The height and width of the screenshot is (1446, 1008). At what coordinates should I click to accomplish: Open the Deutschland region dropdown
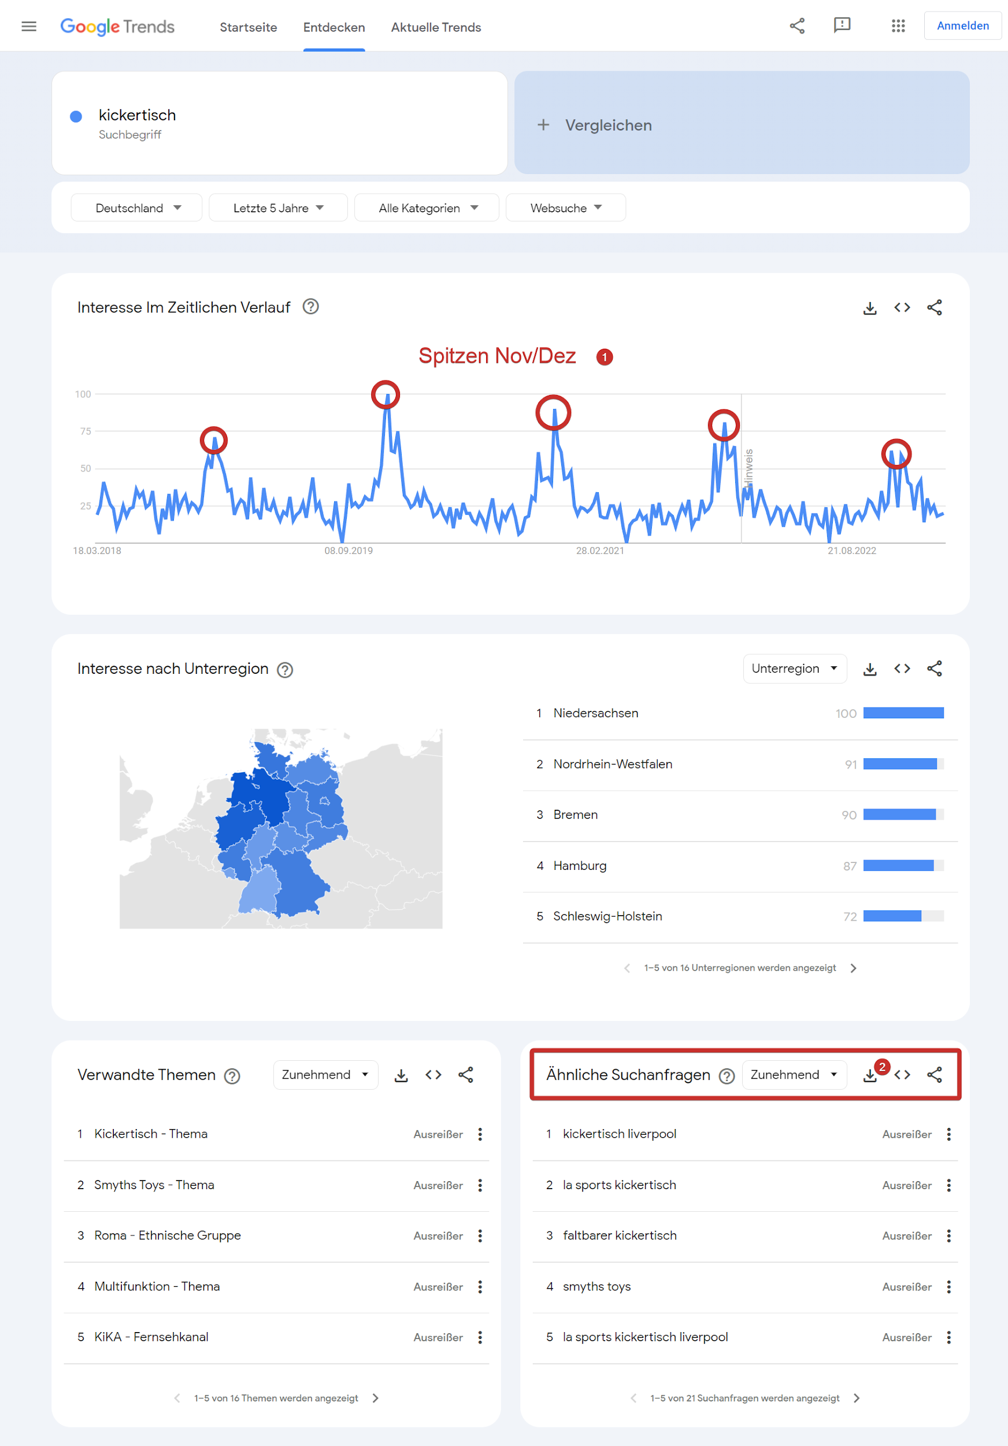(x=136, y=208)
